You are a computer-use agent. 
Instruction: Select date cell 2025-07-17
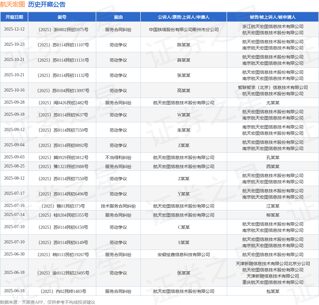(x=14, y=194)
